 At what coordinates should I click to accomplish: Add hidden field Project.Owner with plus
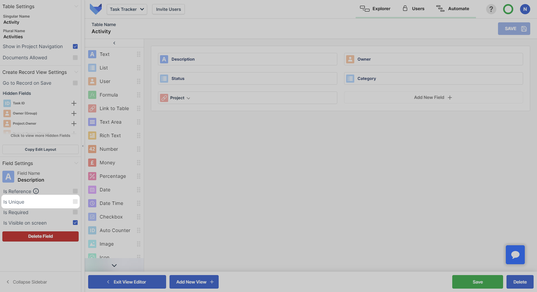[74, 124]
